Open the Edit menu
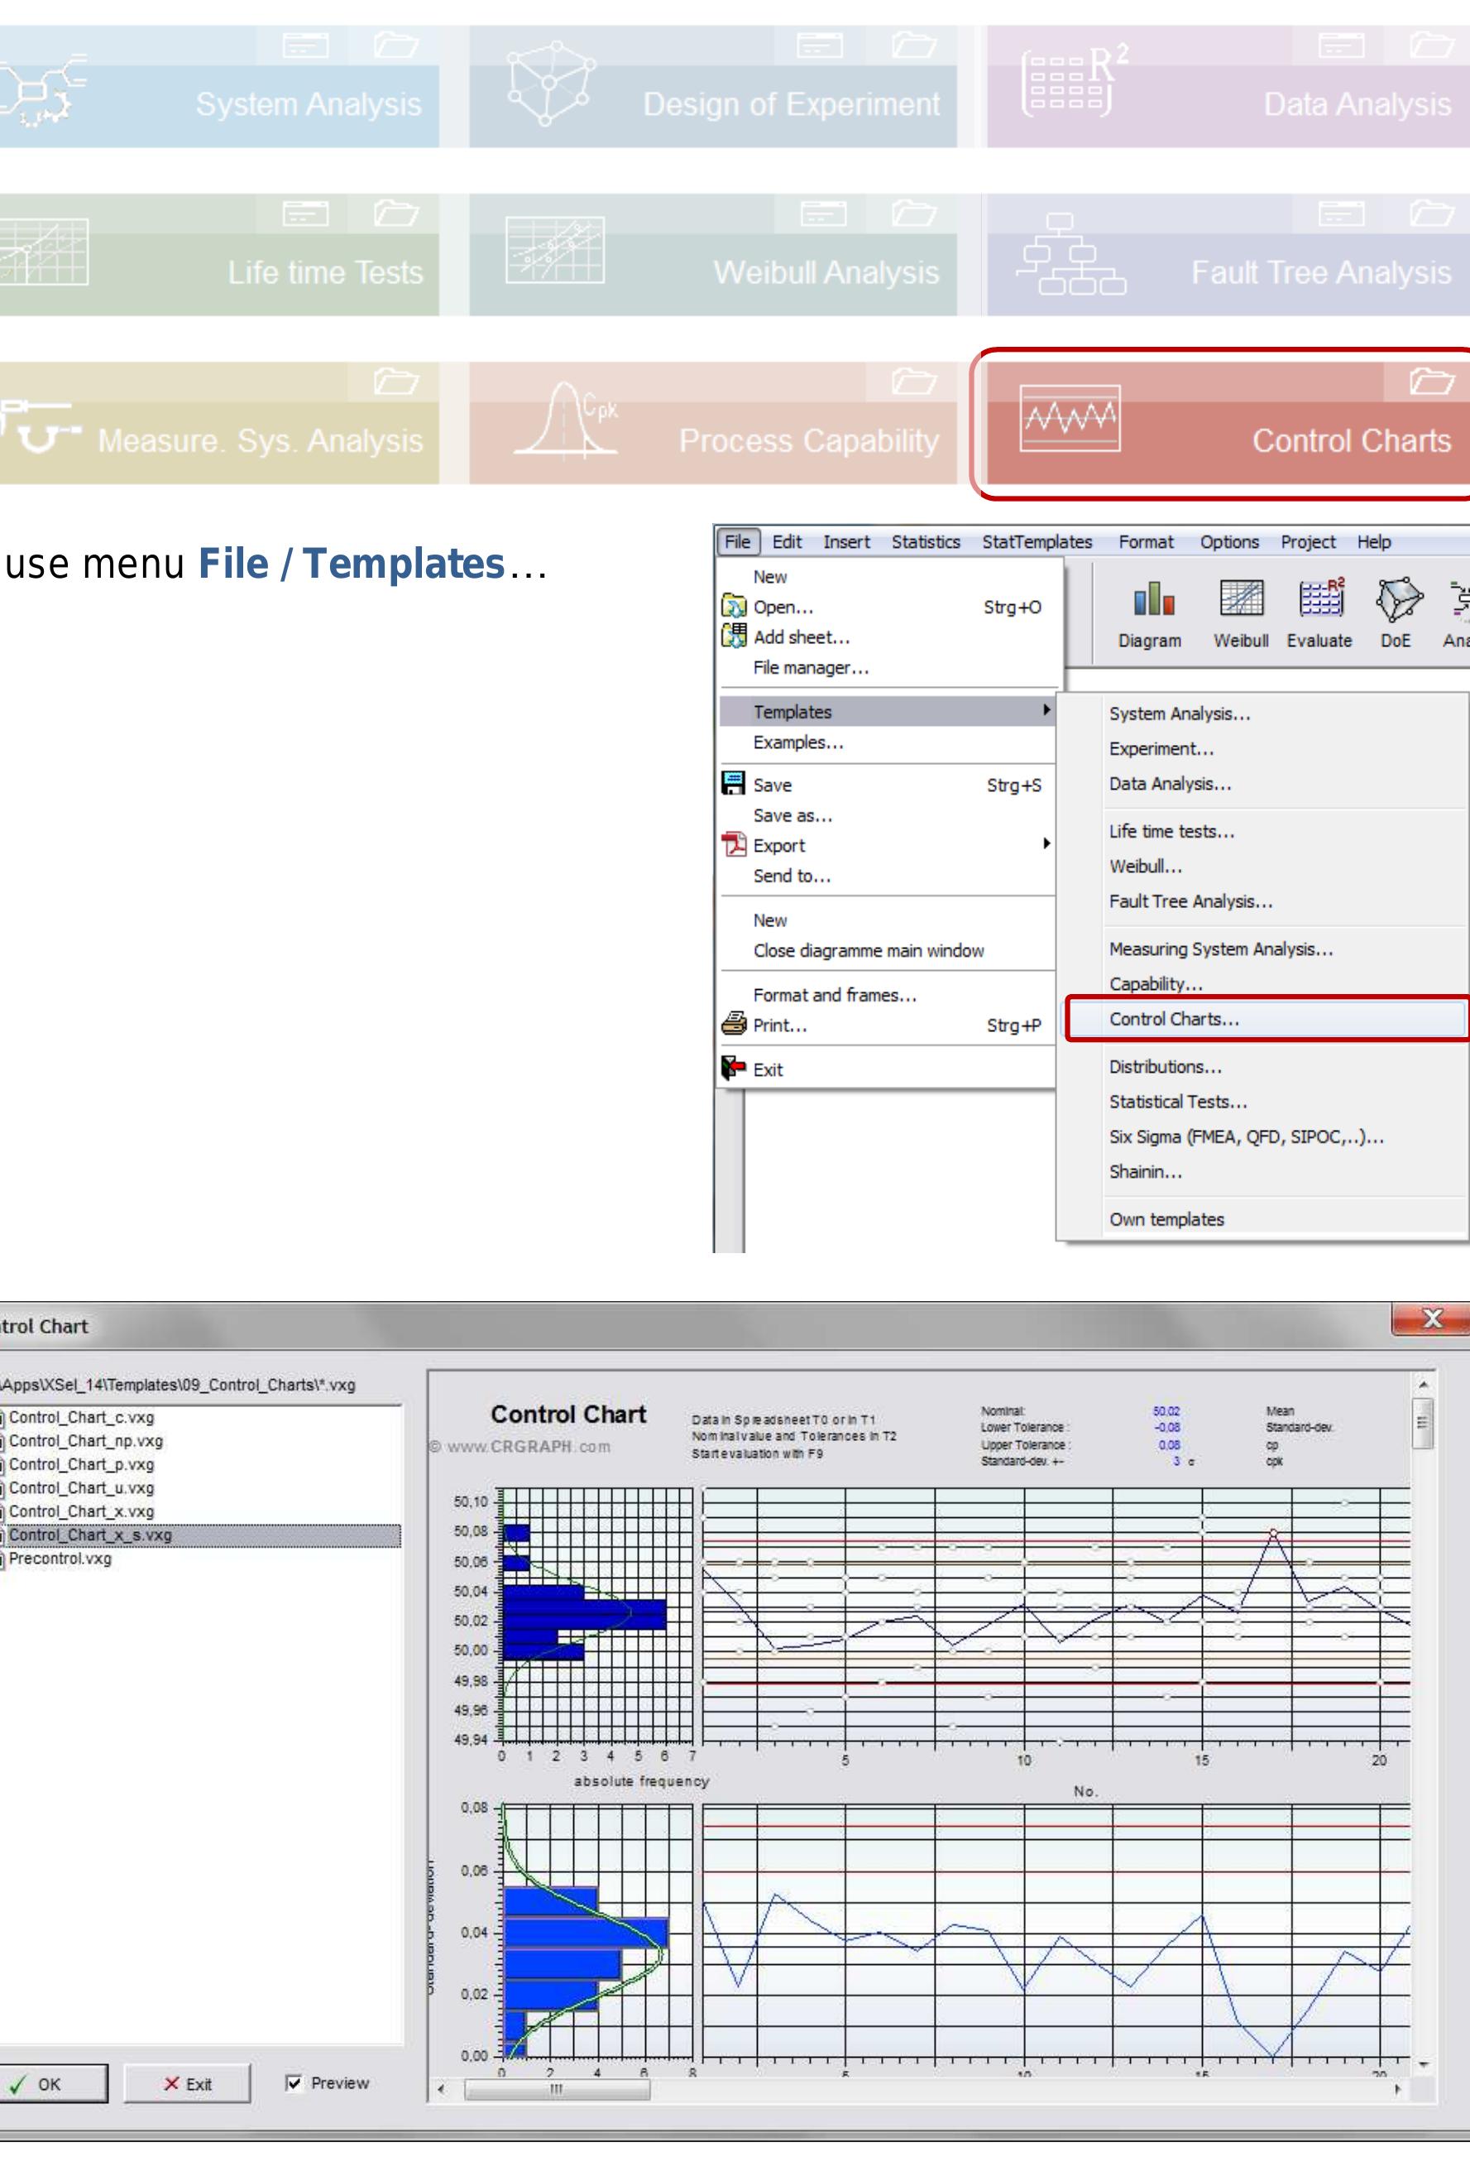The height and width of the screenshot is (2176, 1470). [786, 541]
